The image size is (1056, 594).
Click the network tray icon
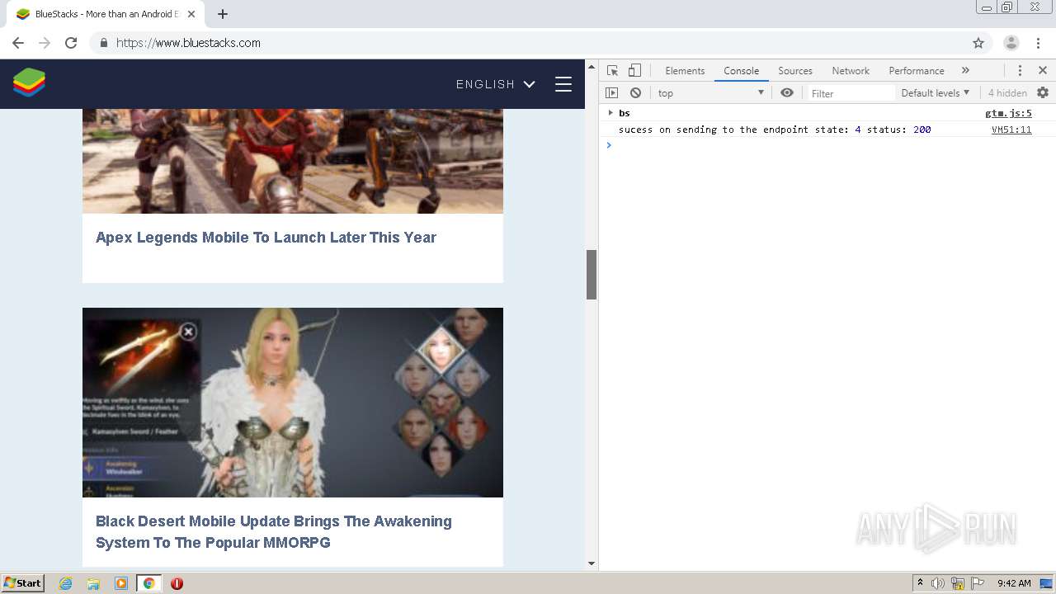click(x=958, y=583)
